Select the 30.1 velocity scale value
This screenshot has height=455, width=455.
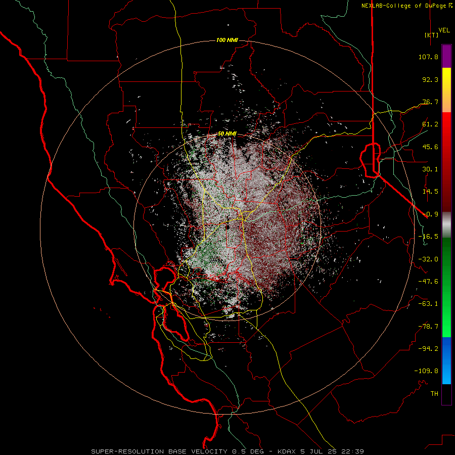(430, 169)
